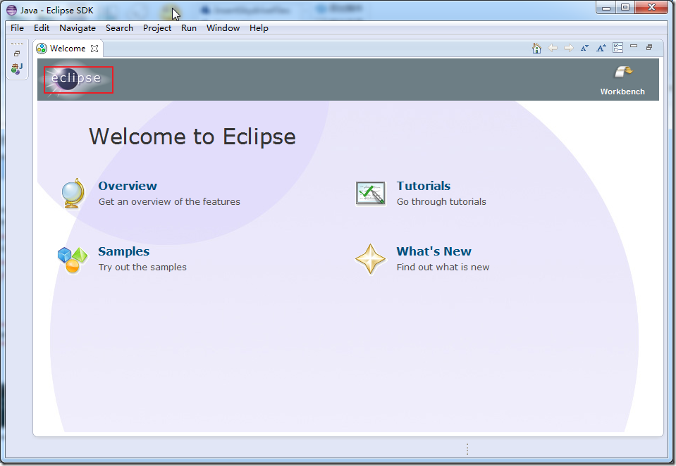Open the Run menu
Image resolution: width=676 pixels, height=466 pixels.
click(x=189, y=28)
